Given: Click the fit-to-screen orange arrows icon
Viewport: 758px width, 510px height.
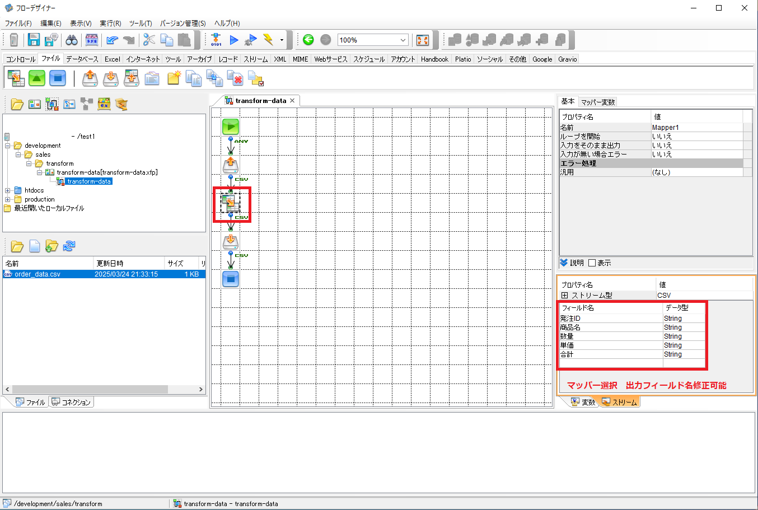Looking at the screenshot, I should click(423, 40).
